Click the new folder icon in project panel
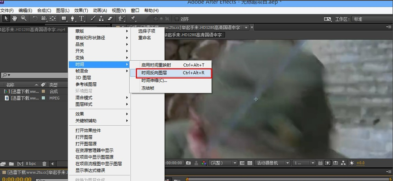Image resolution: width=393 pixels, height=181 pixels. point(11,164)
